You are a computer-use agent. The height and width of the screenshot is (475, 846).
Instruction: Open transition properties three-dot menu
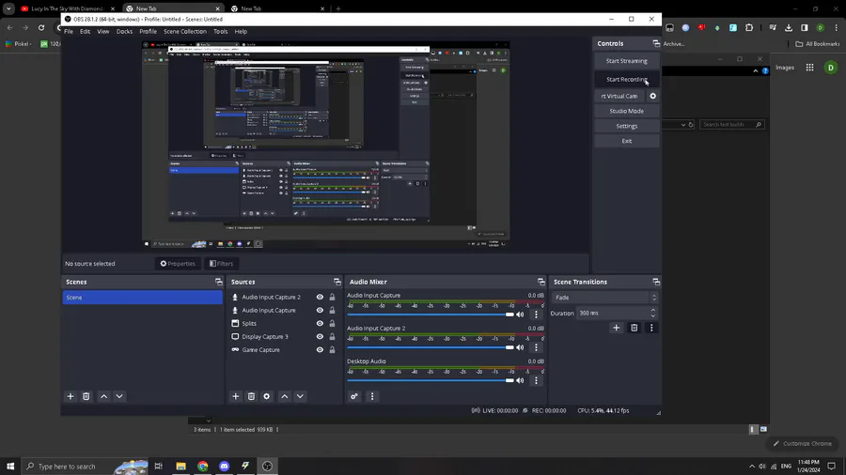pos(651,328)
